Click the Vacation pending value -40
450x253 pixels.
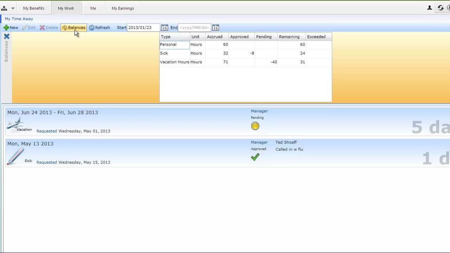click(x=274, y=62)
